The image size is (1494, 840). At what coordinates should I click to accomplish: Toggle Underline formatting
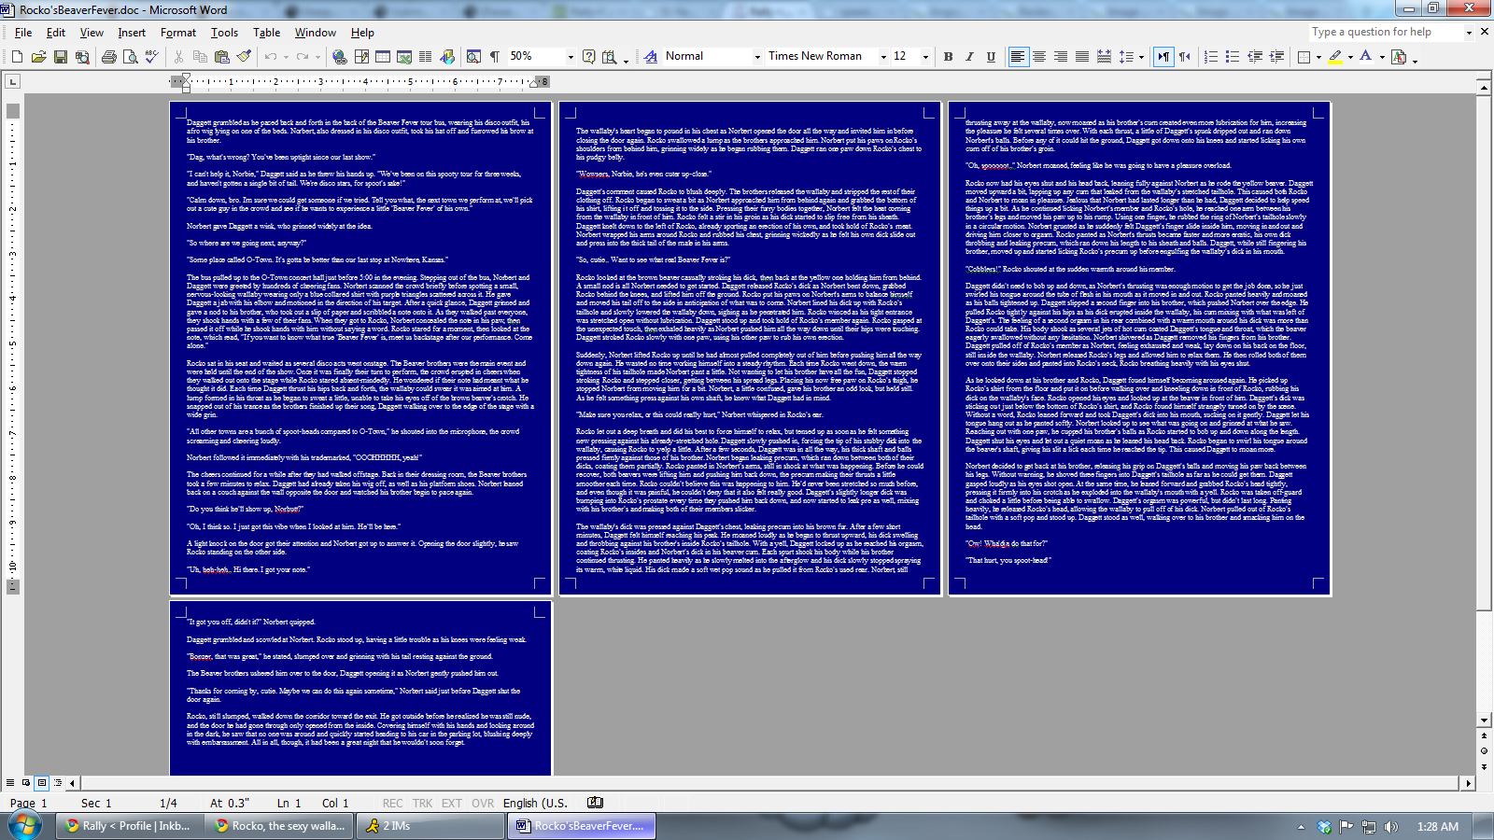(x=991, y=57)
